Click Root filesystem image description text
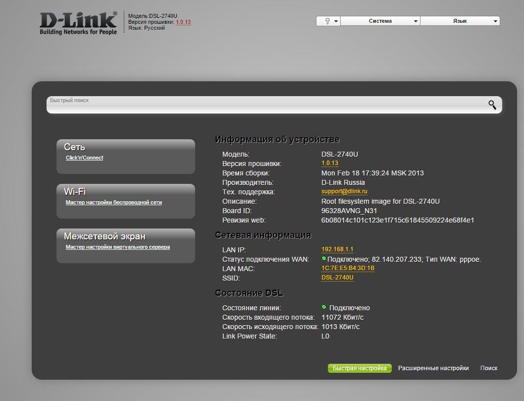 coord(380,201)
